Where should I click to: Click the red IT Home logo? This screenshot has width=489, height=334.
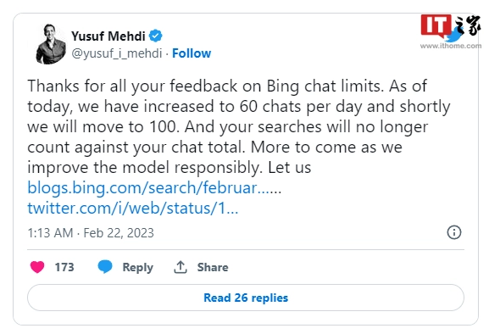click(x=436, y=26)
